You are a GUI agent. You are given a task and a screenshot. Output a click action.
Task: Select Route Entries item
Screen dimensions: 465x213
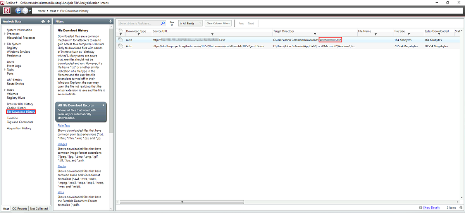point(15,84)
